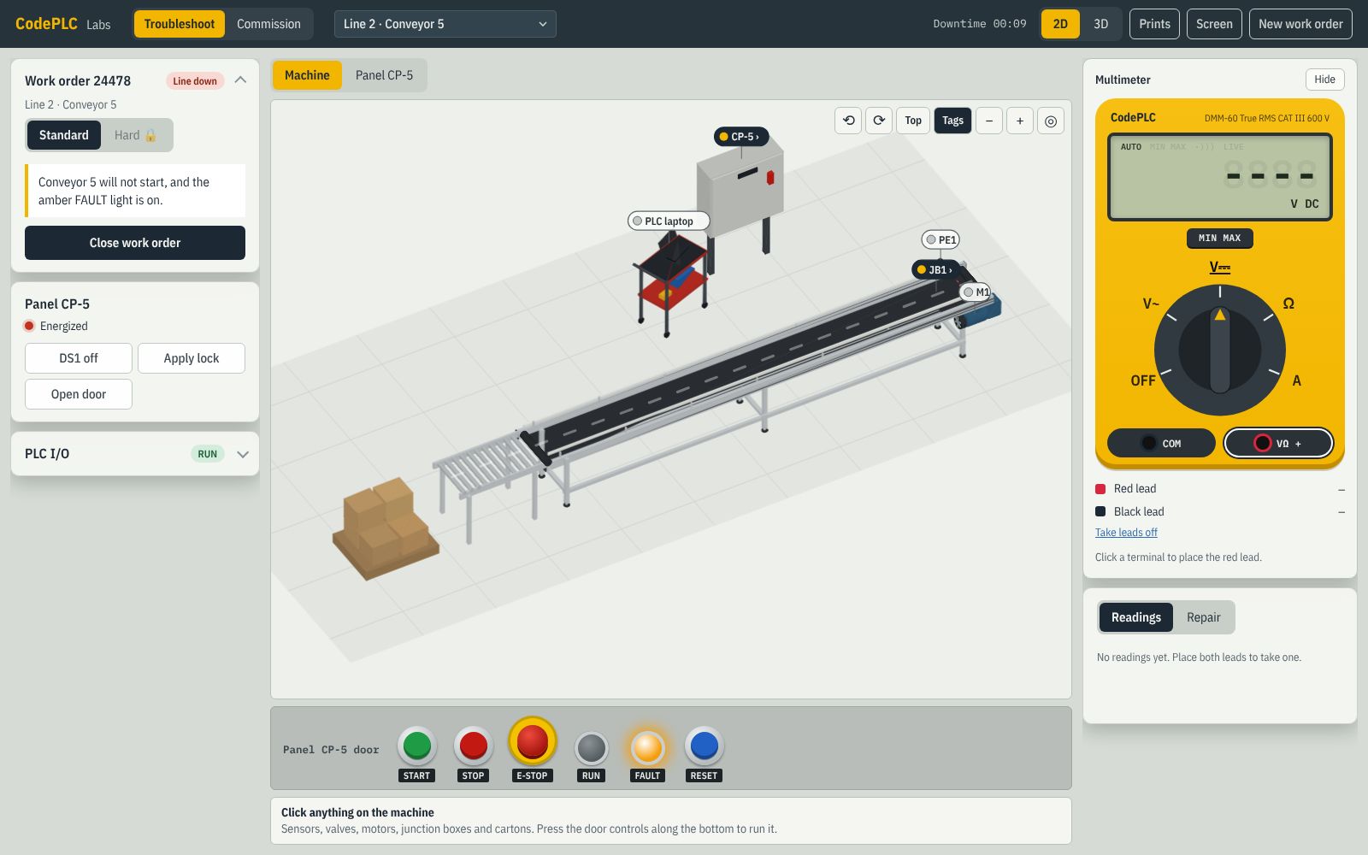Select the JB1 junction box tag
Viewport: 1368px width, 855px height.
tap(935, 270)
